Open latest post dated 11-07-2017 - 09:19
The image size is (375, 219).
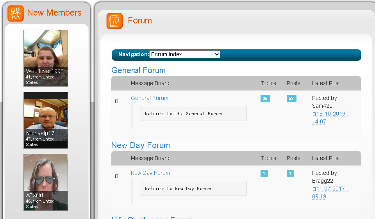(x=332, y=189)
